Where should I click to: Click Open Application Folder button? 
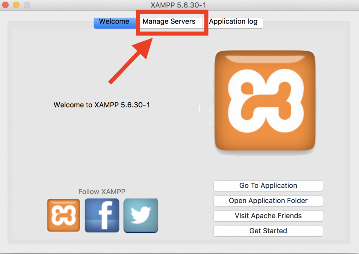point(268,201)
